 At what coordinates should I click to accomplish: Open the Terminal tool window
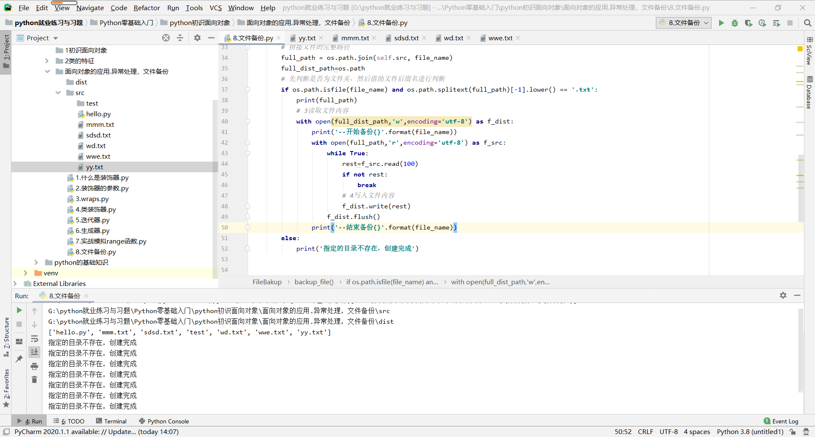111,421
